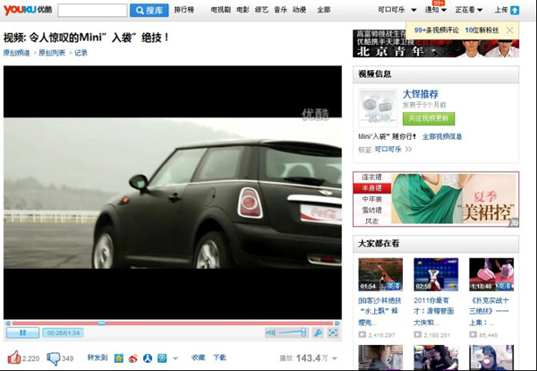Share to Qzone star icon
This screenshot has width=537, height=371.
[119, 358]
